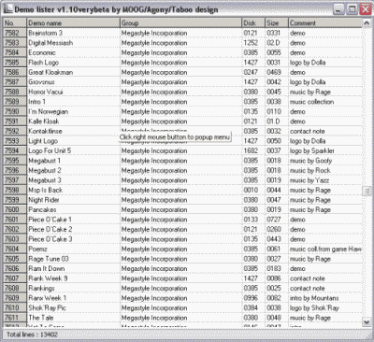Click the vertical scrollbar thumb

[367, 191]
